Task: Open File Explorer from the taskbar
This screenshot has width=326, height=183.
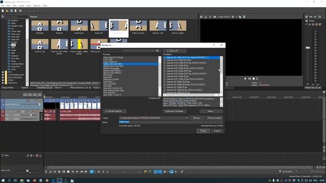Action: click(x=22, y=180)
